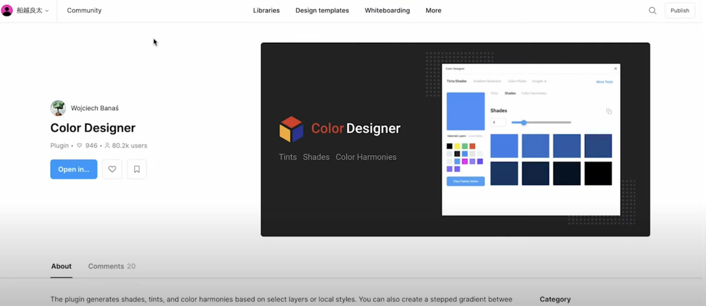Select Tints/Shades tab in preview
706x306 pixels.
[x=456, y=81]
